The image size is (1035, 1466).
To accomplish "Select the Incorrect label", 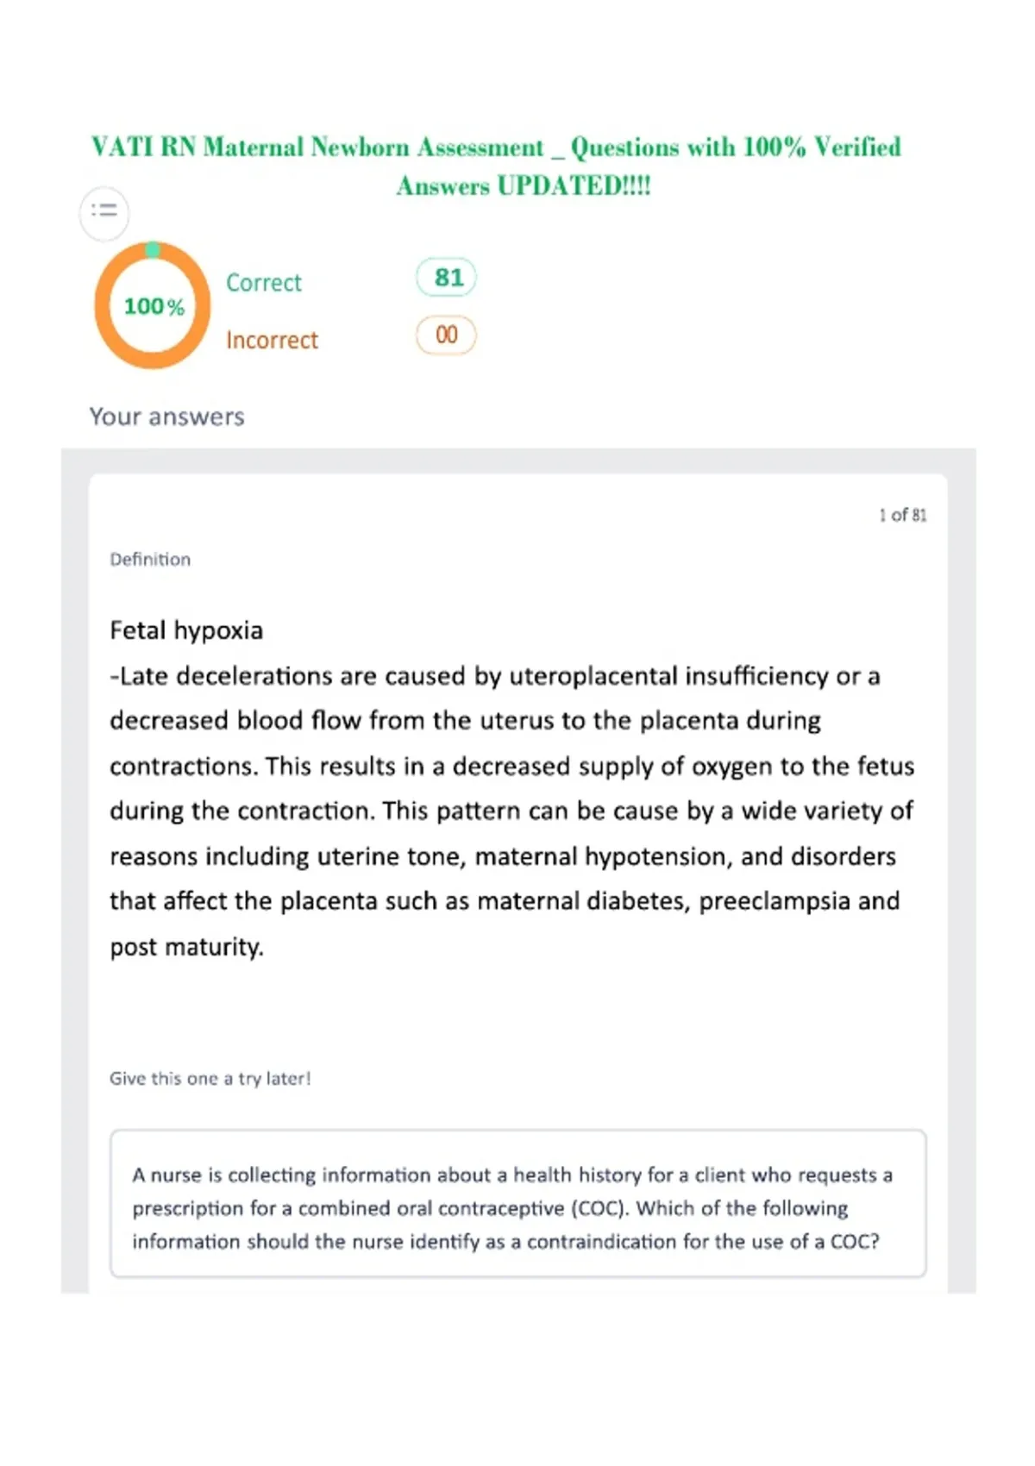I will (272, 341).
